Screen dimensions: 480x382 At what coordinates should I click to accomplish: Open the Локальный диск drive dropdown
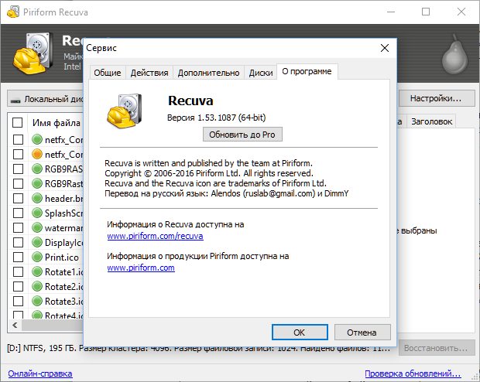46,99
